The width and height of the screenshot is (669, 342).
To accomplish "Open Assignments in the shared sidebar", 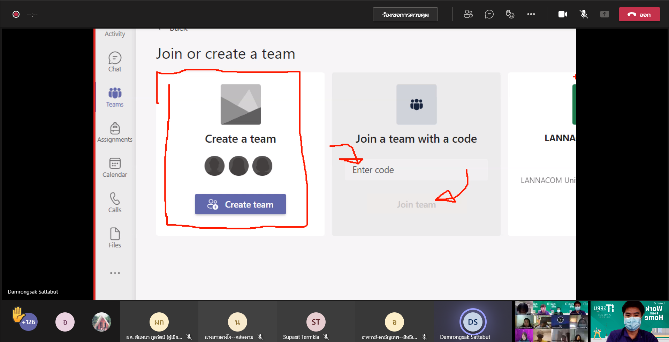I will (x=115, y=132).
